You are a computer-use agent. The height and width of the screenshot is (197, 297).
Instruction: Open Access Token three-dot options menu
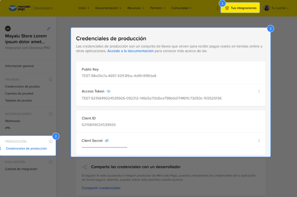(259, 91)
